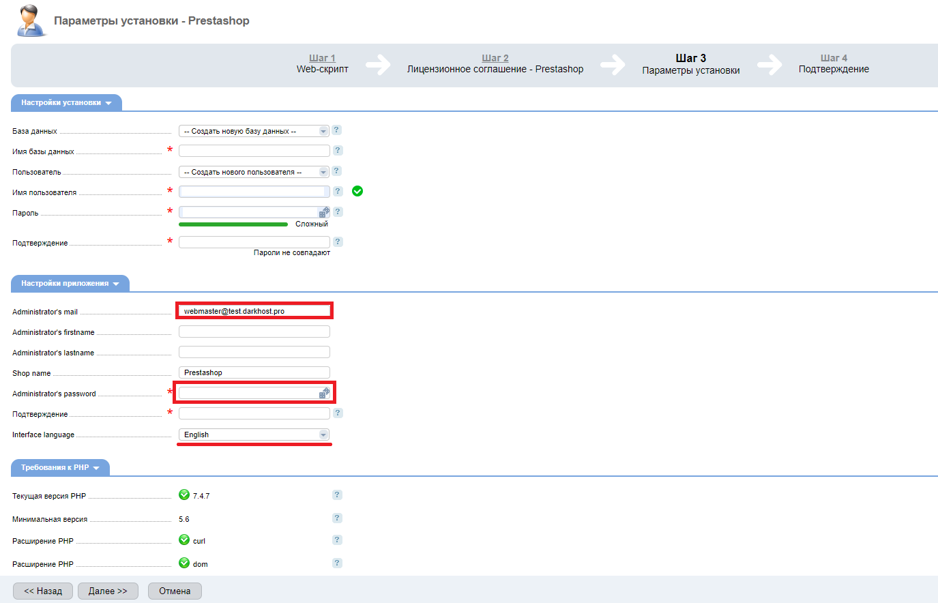938x603 pixels.
Task: Collapse the Требования к PHP section
Action: (x=60, y=467)
